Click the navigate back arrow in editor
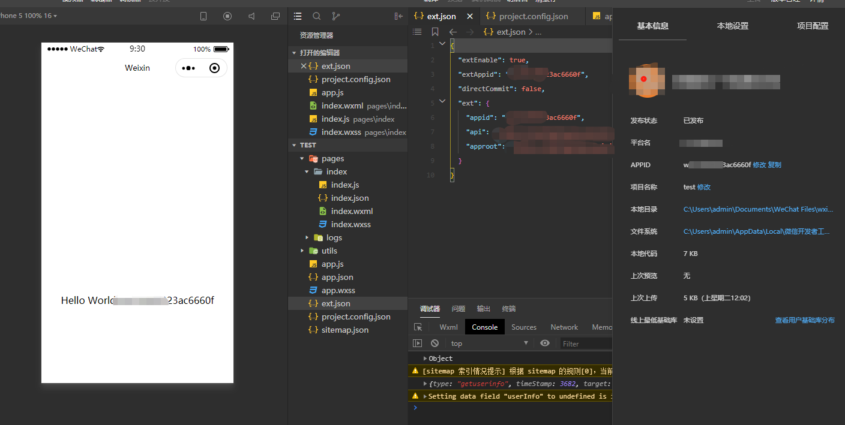Screen dimensions: 845x425 click(453, 32)
